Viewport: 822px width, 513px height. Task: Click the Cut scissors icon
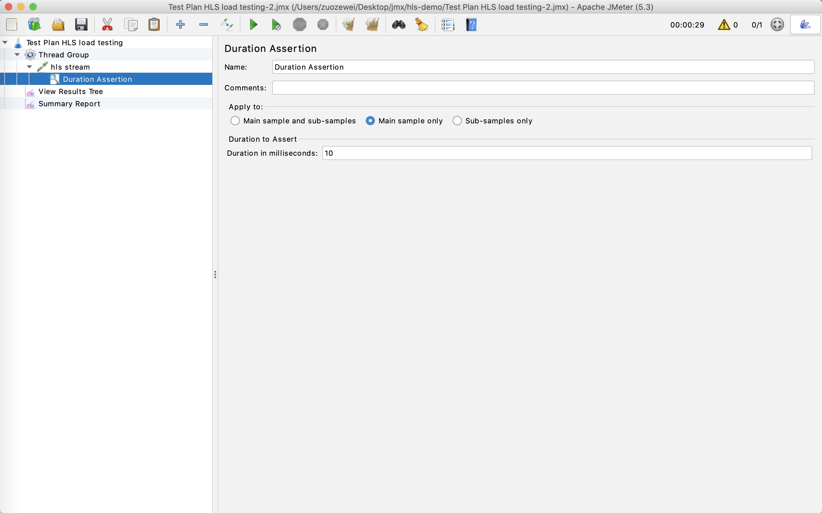[107, 25]
